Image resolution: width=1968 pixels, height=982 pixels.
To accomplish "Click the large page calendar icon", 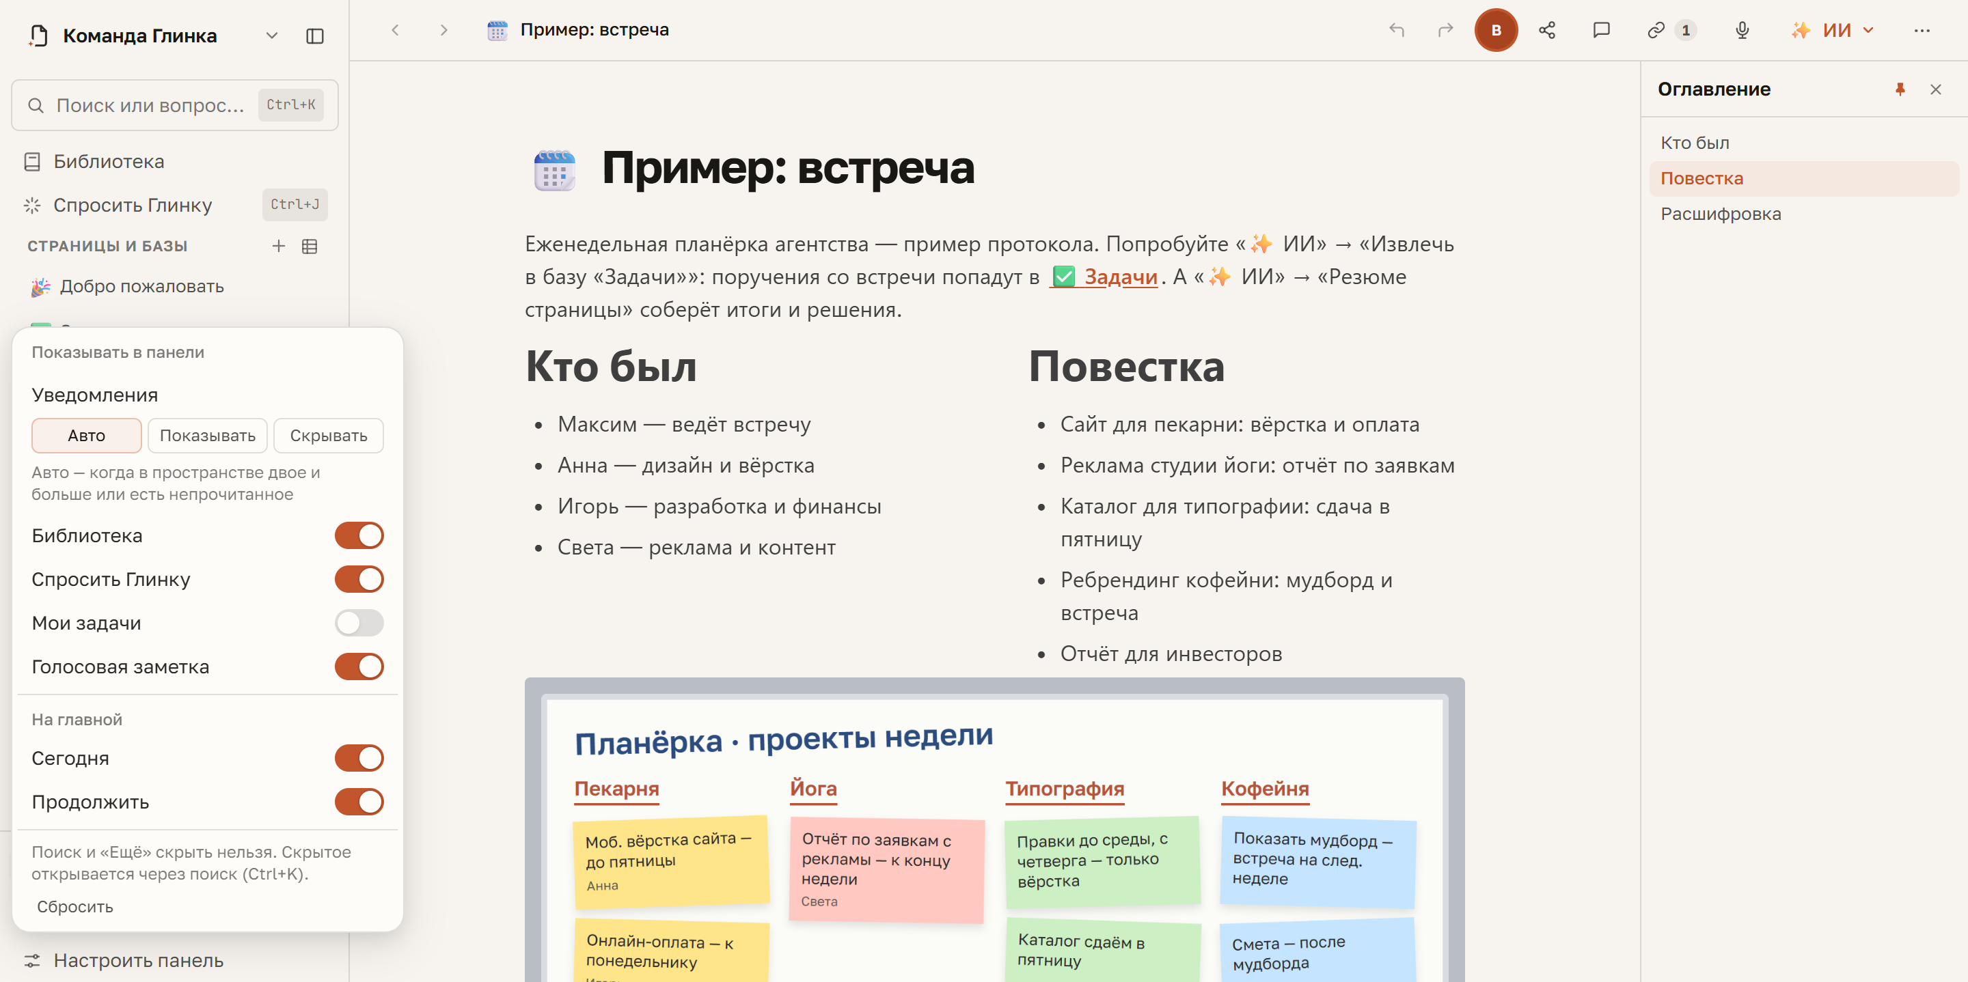I will (554, 169).
